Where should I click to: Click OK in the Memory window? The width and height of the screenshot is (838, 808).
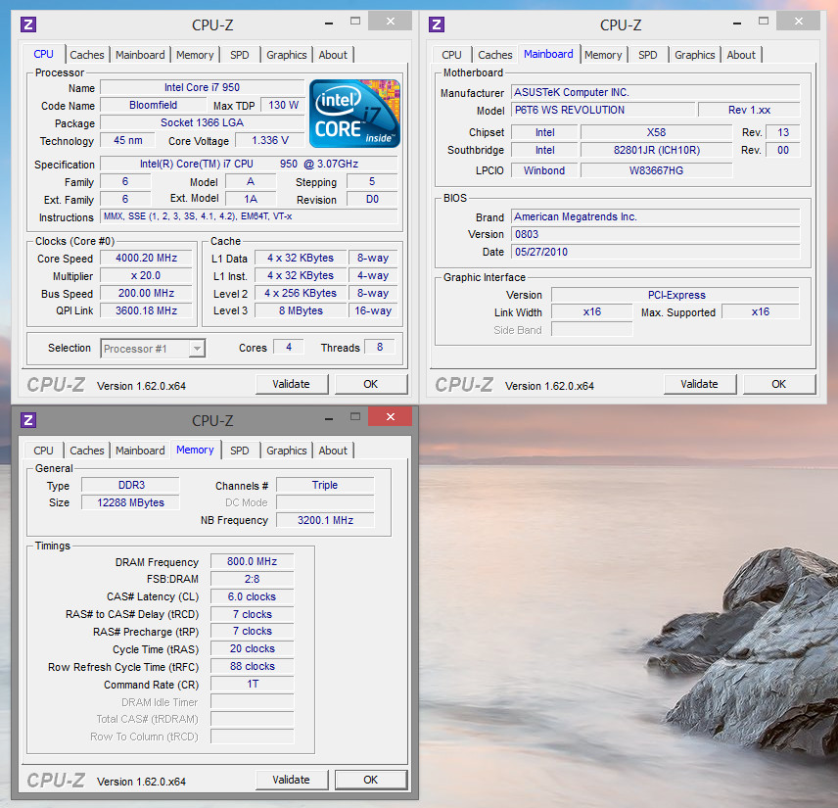pos(371,780)
